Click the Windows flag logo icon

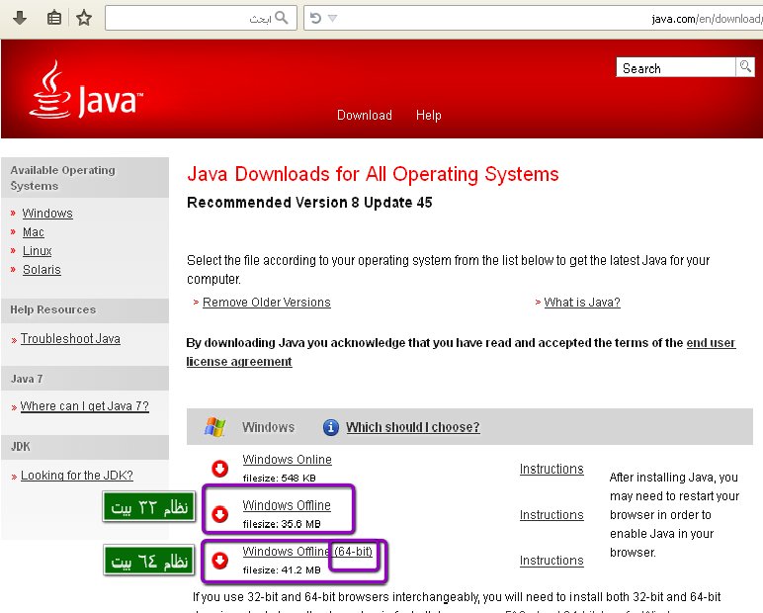214,426
